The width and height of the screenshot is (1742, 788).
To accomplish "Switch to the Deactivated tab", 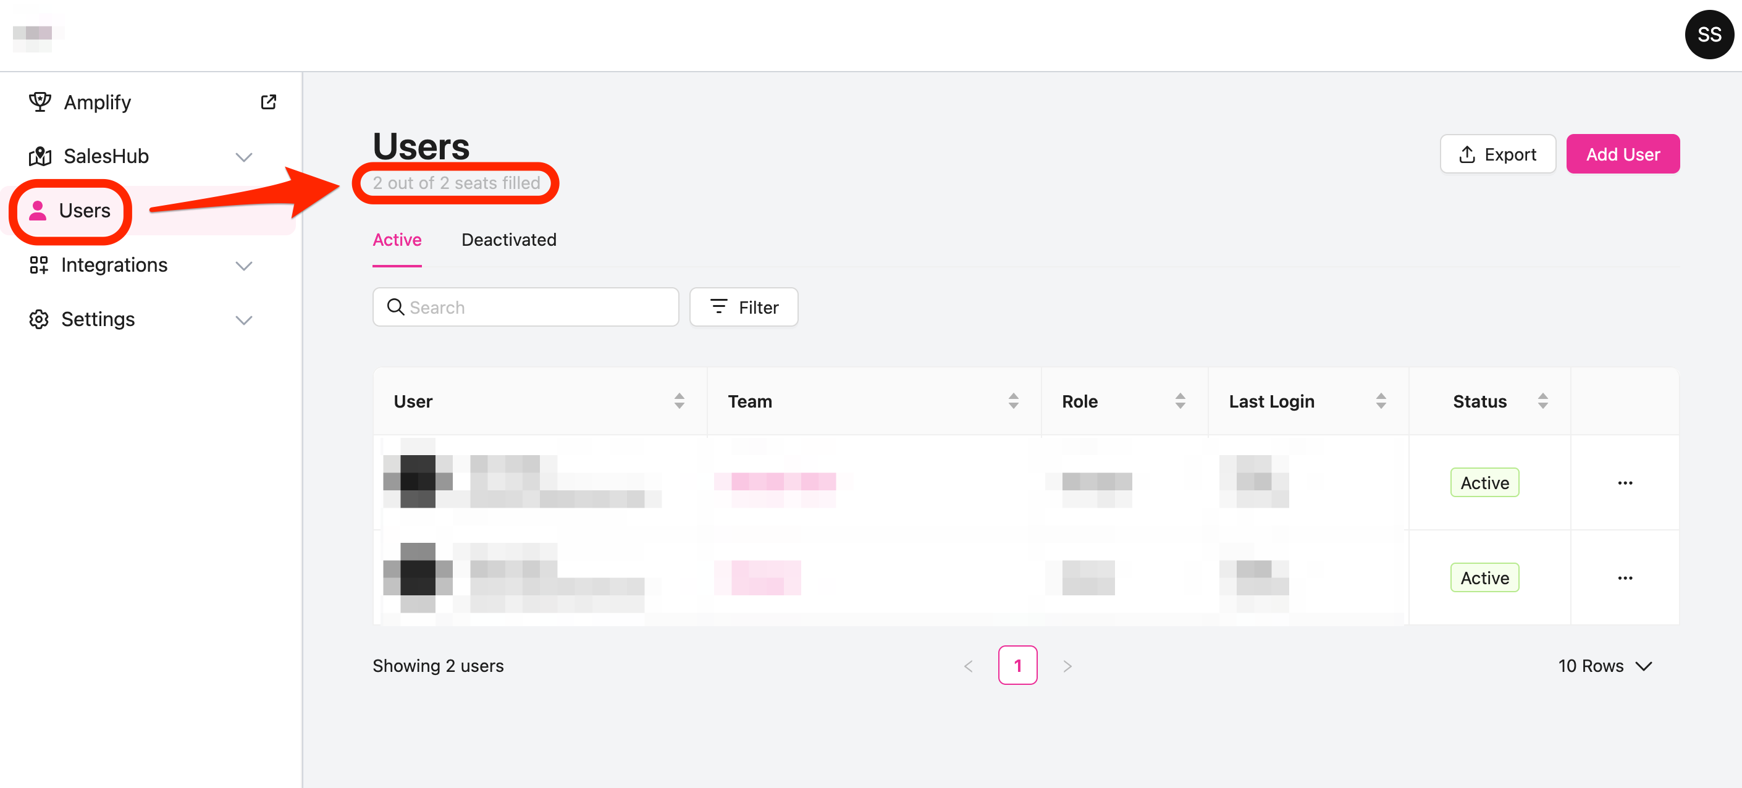I will point(508,240).
